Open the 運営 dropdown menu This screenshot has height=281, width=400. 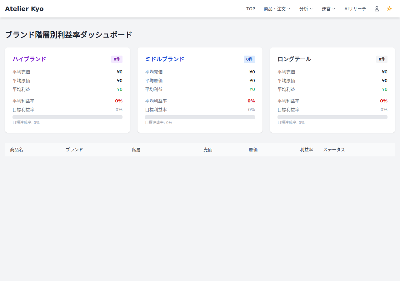click(x=328, y=9)
